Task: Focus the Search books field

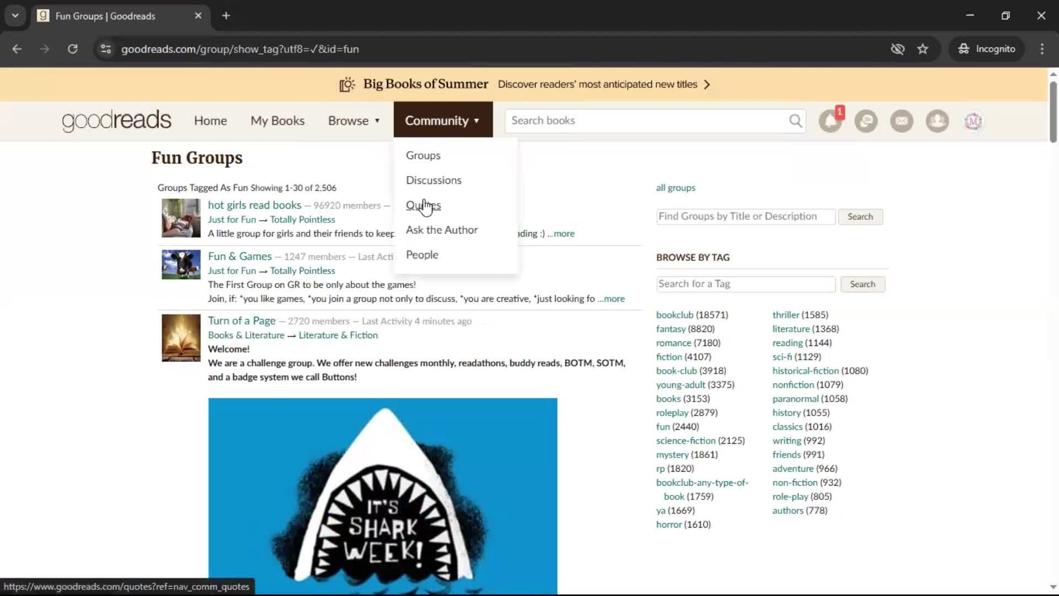Action: click(648, 121)
